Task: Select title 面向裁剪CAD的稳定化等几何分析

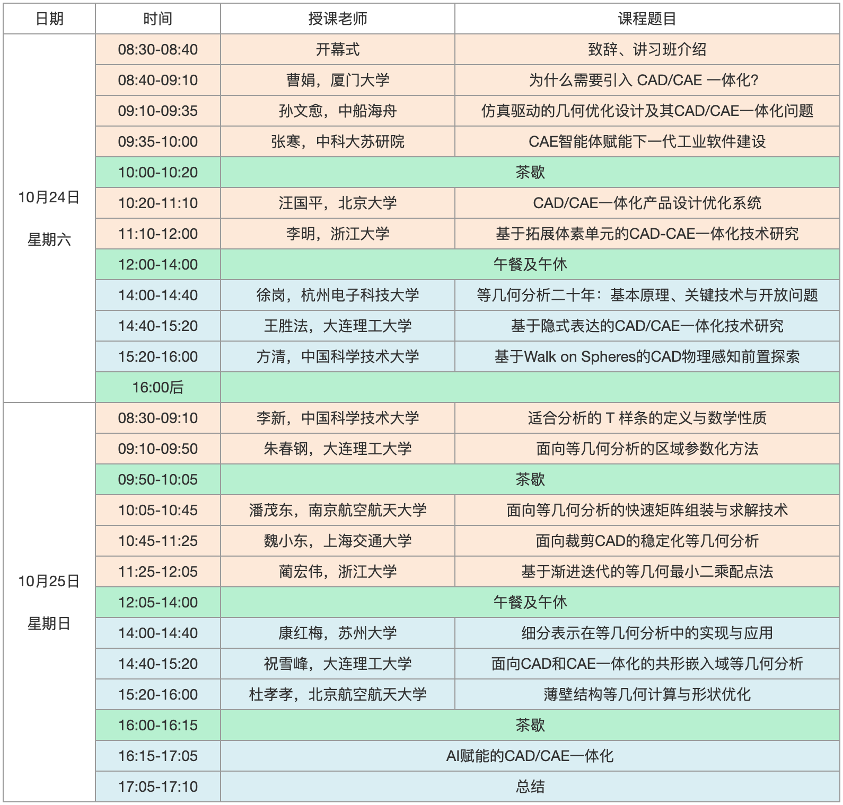Action: pos(647,541)
